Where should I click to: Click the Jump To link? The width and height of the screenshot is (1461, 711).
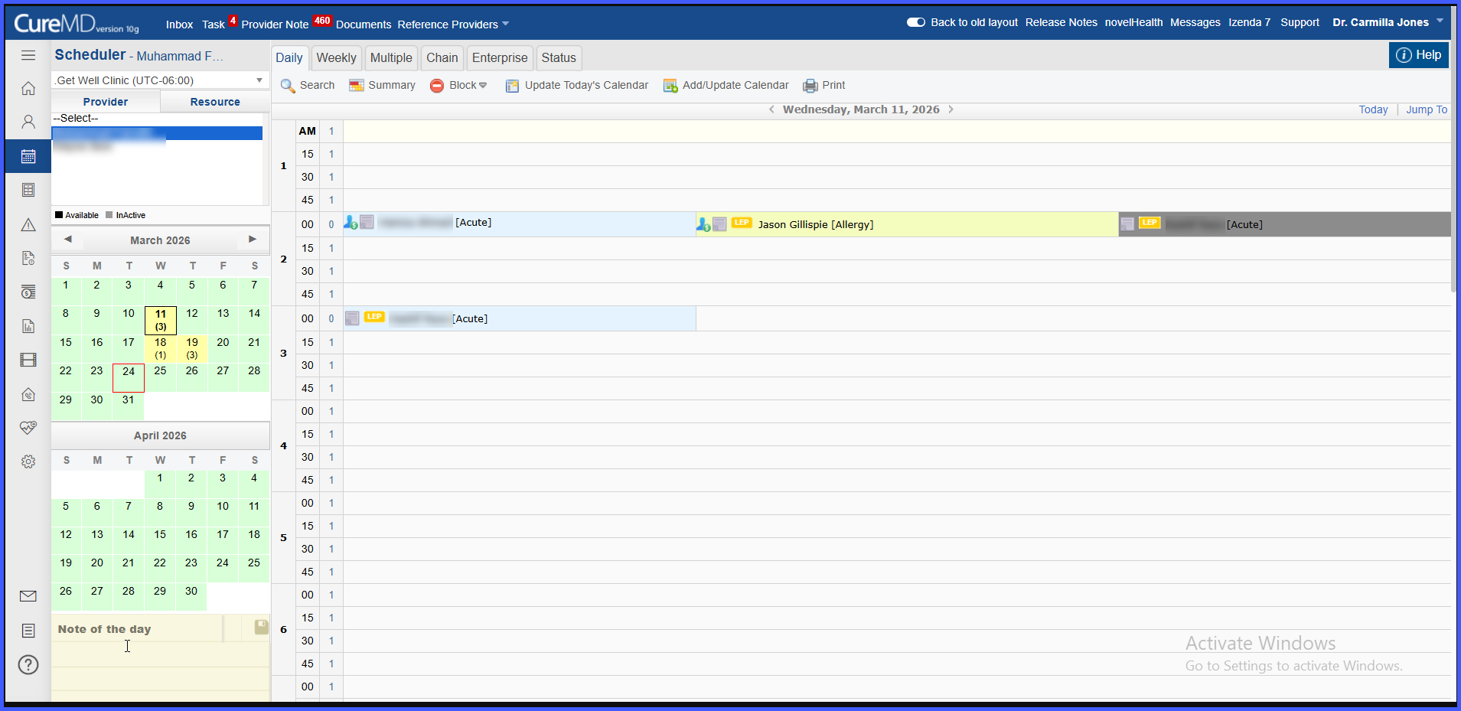click(1427, 109)
